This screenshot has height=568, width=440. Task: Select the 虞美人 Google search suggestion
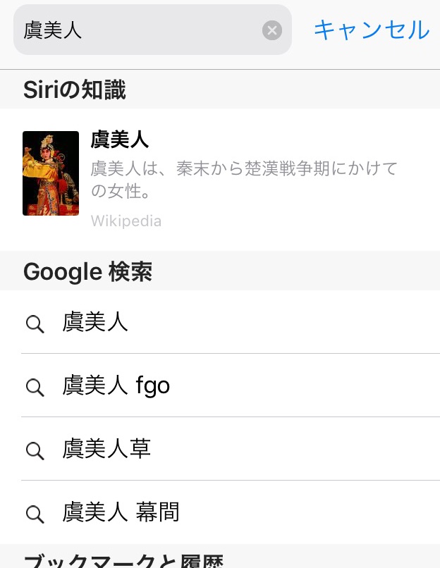tap(95, 323)
